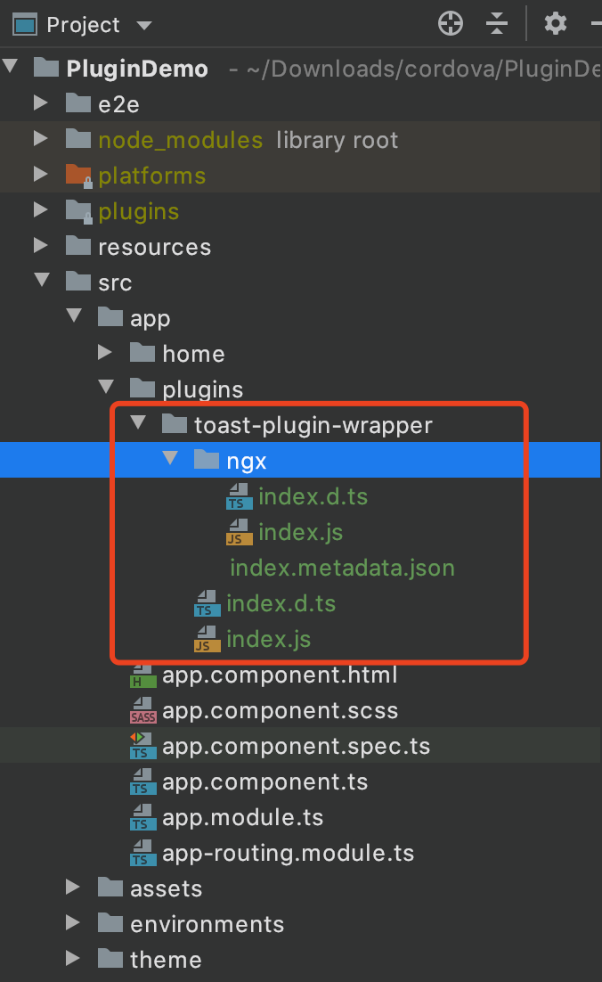This screenshot has height=982, width=602.
Task: Expand the e2e folder
Action: [x=41, y=103]
